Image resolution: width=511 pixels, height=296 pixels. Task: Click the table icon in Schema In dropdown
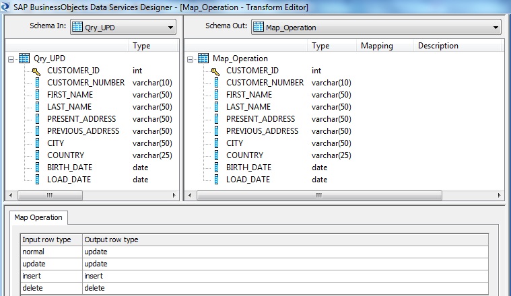(77, 27)
